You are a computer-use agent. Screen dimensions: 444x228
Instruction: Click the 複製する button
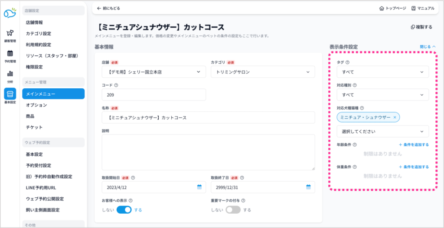click(x=421, y=27)
